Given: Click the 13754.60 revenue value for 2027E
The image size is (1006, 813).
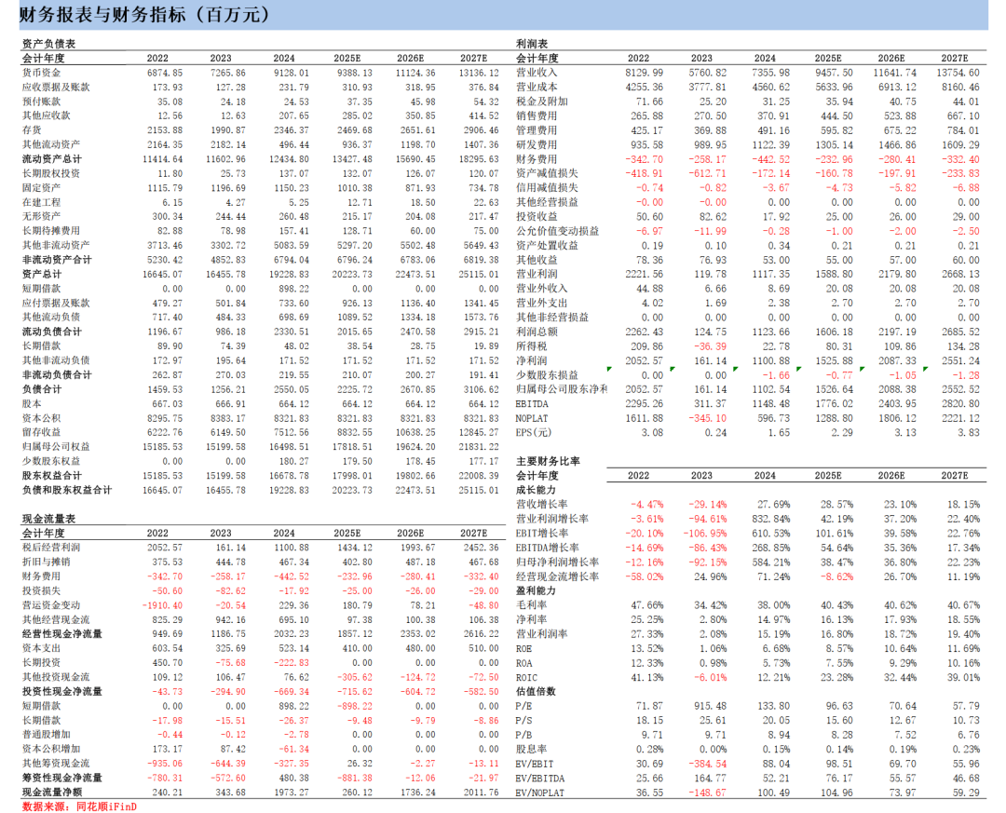Looking at the screenshot, I should 958,73.
